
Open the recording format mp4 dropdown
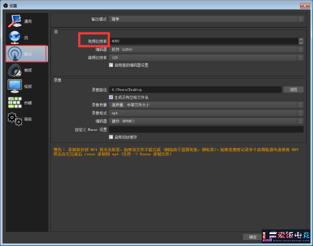click(206, 113)
